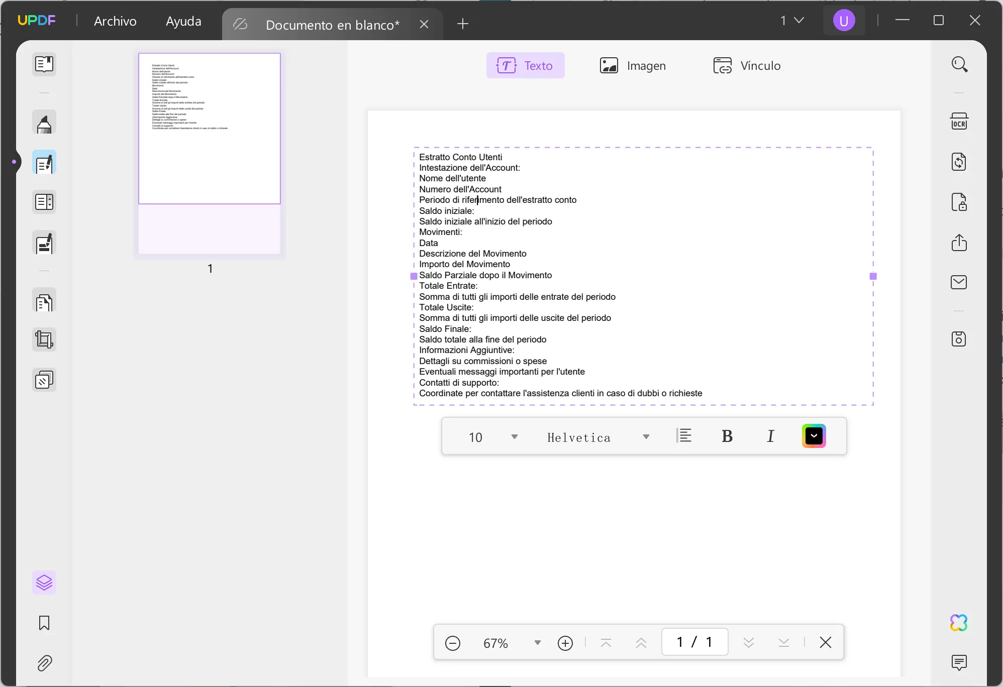The width and height of the screenshot is (1003, 687).
Task: Expand the 67% zoom level dropdown
Action: 538,643
